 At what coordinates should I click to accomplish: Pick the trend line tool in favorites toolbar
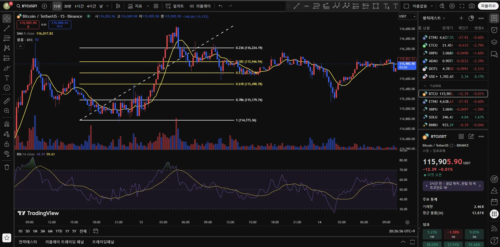tap(297, 6)
